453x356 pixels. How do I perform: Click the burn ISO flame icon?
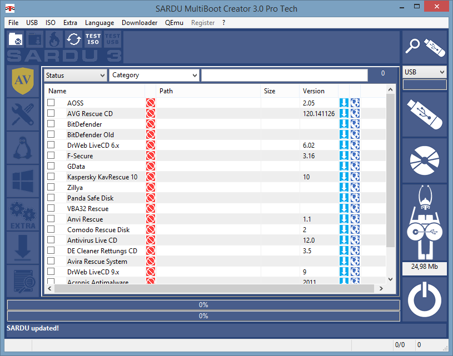tap(54, 39)
